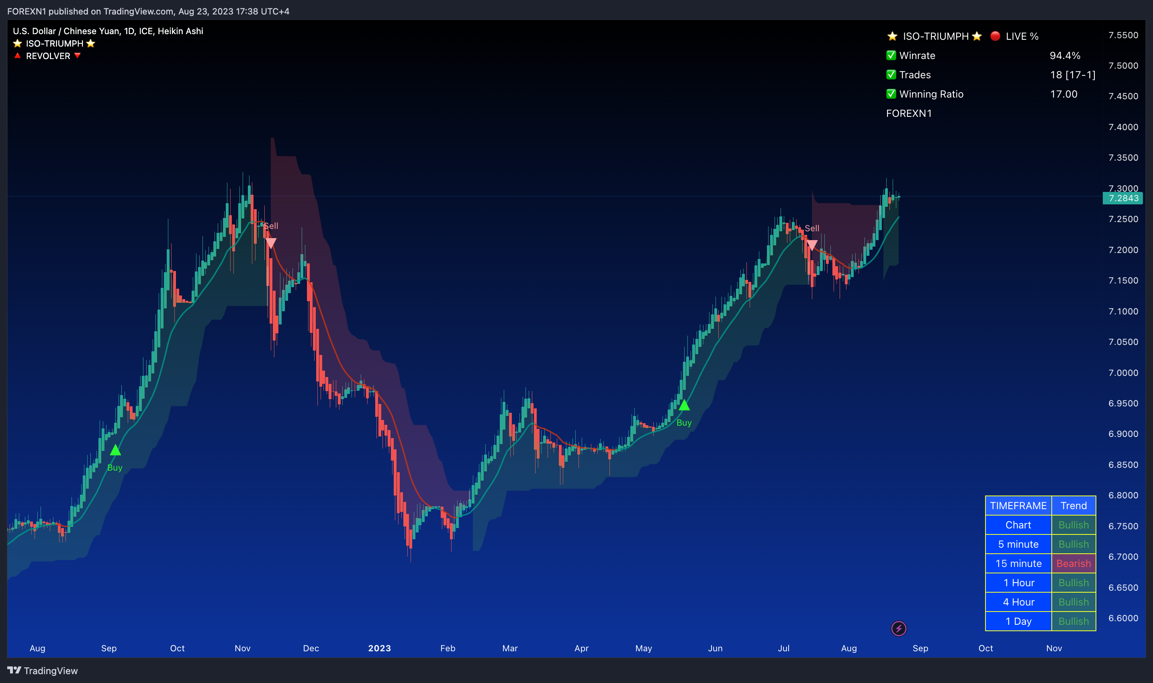Click the LIVE % text label
Screen dimensions: 1153x683
tap(1022, 36)
